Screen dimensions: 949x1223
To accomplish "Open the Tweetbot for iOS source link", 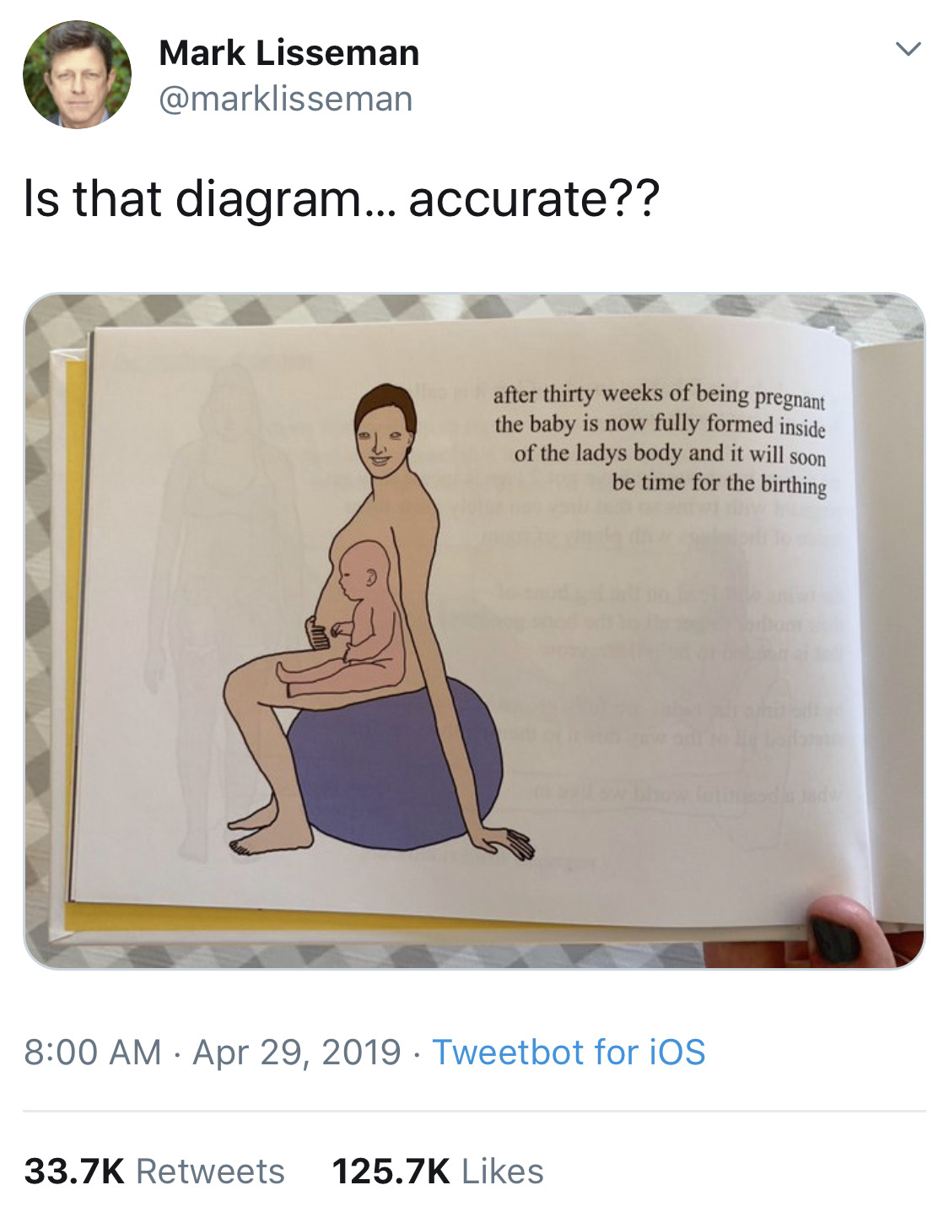I will [x=569, y=1053].
